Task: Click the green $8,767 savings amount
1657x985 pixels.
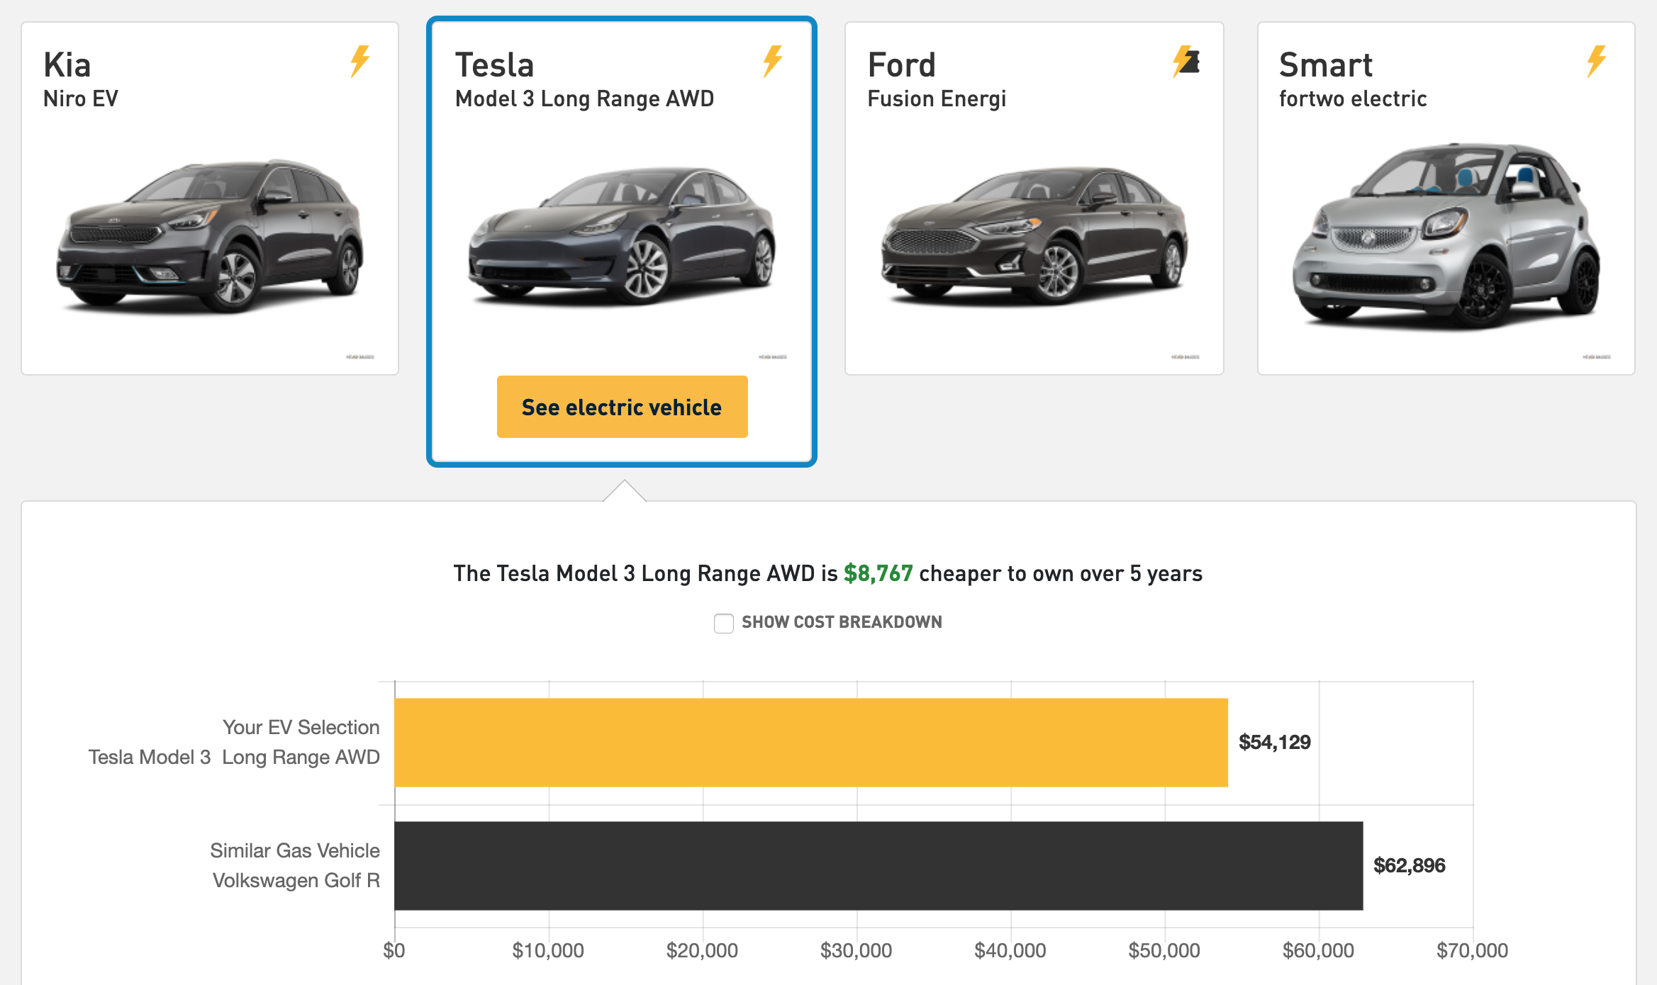Action: 878,573
